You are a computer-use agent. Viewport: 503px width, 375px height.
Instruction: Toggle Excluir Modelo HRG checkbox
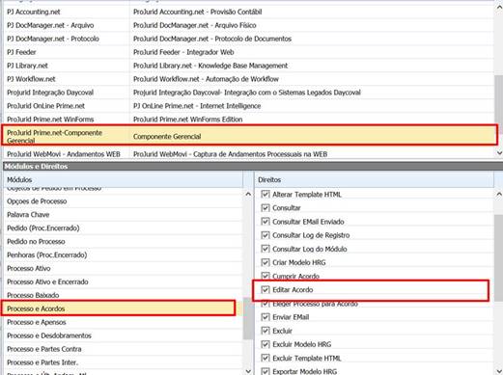[x=265, y=344]
